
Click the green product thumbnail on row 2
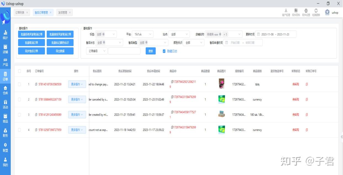pyautogui.click(x=222, y=99)
